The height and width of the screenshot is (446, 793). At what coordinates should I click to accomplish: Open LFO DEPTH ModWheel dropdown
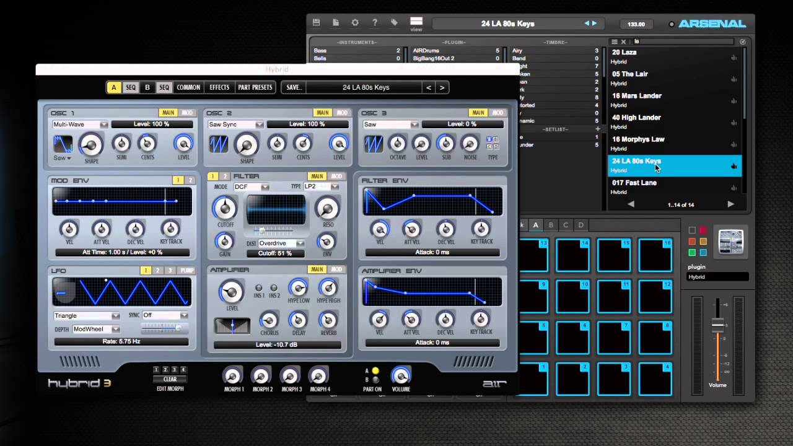[x=97, y=329]
